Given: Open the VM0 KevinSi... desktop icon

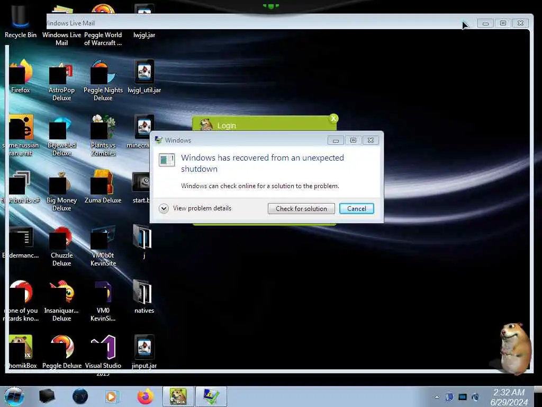Looking at the screenshot, I should coord(103,301).
